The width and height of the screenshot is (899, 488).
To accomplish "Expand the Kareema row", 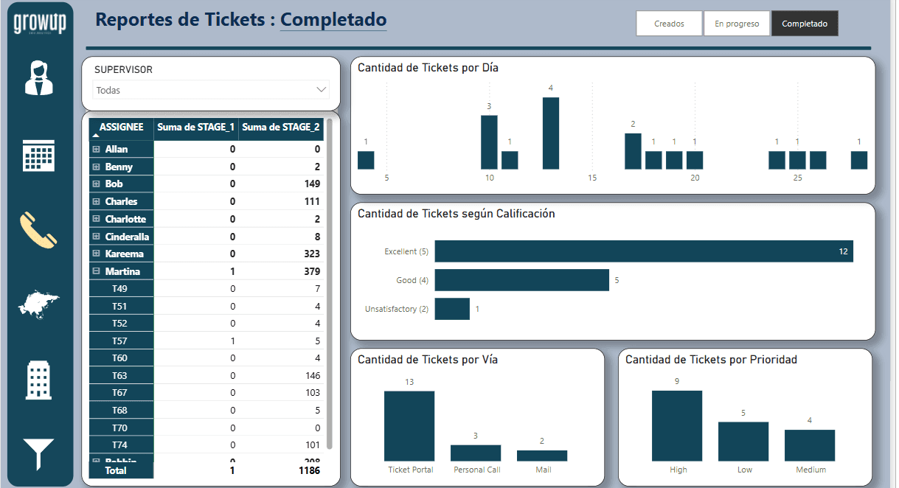I will click(97, 254).
